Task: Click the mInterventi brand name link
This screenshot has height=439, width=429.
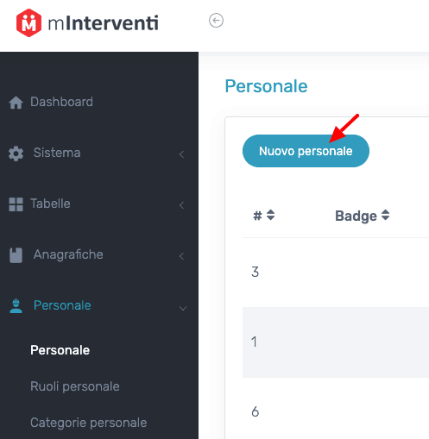Action: [x=103, y=23]
